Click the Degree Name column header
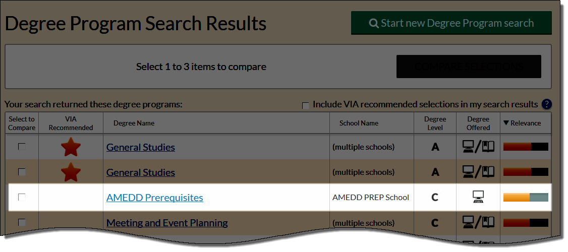This screenshot has height=252, width=568. pos(134,123)
